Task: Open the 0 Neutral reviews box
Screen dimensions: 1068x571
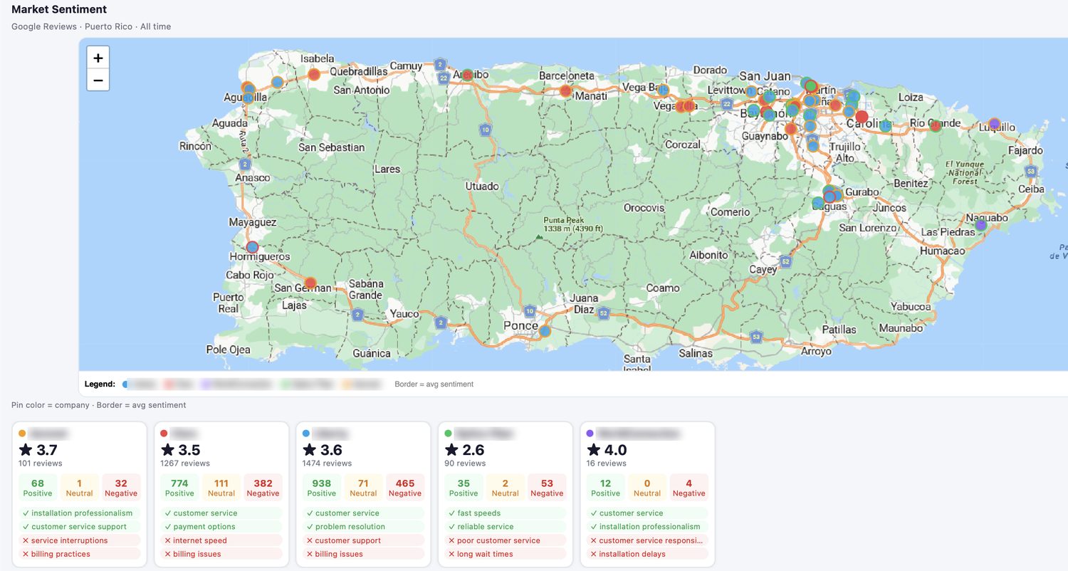Action: tap(647, 488)
